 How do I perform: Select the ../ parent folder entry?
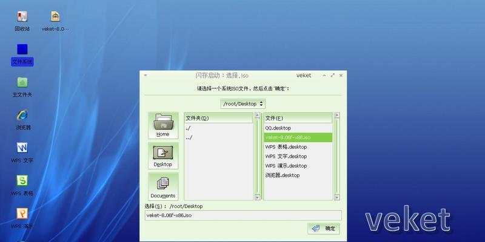point(218,138)
